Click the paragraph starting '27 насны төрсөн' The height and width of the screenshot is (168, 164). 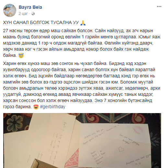82,43
